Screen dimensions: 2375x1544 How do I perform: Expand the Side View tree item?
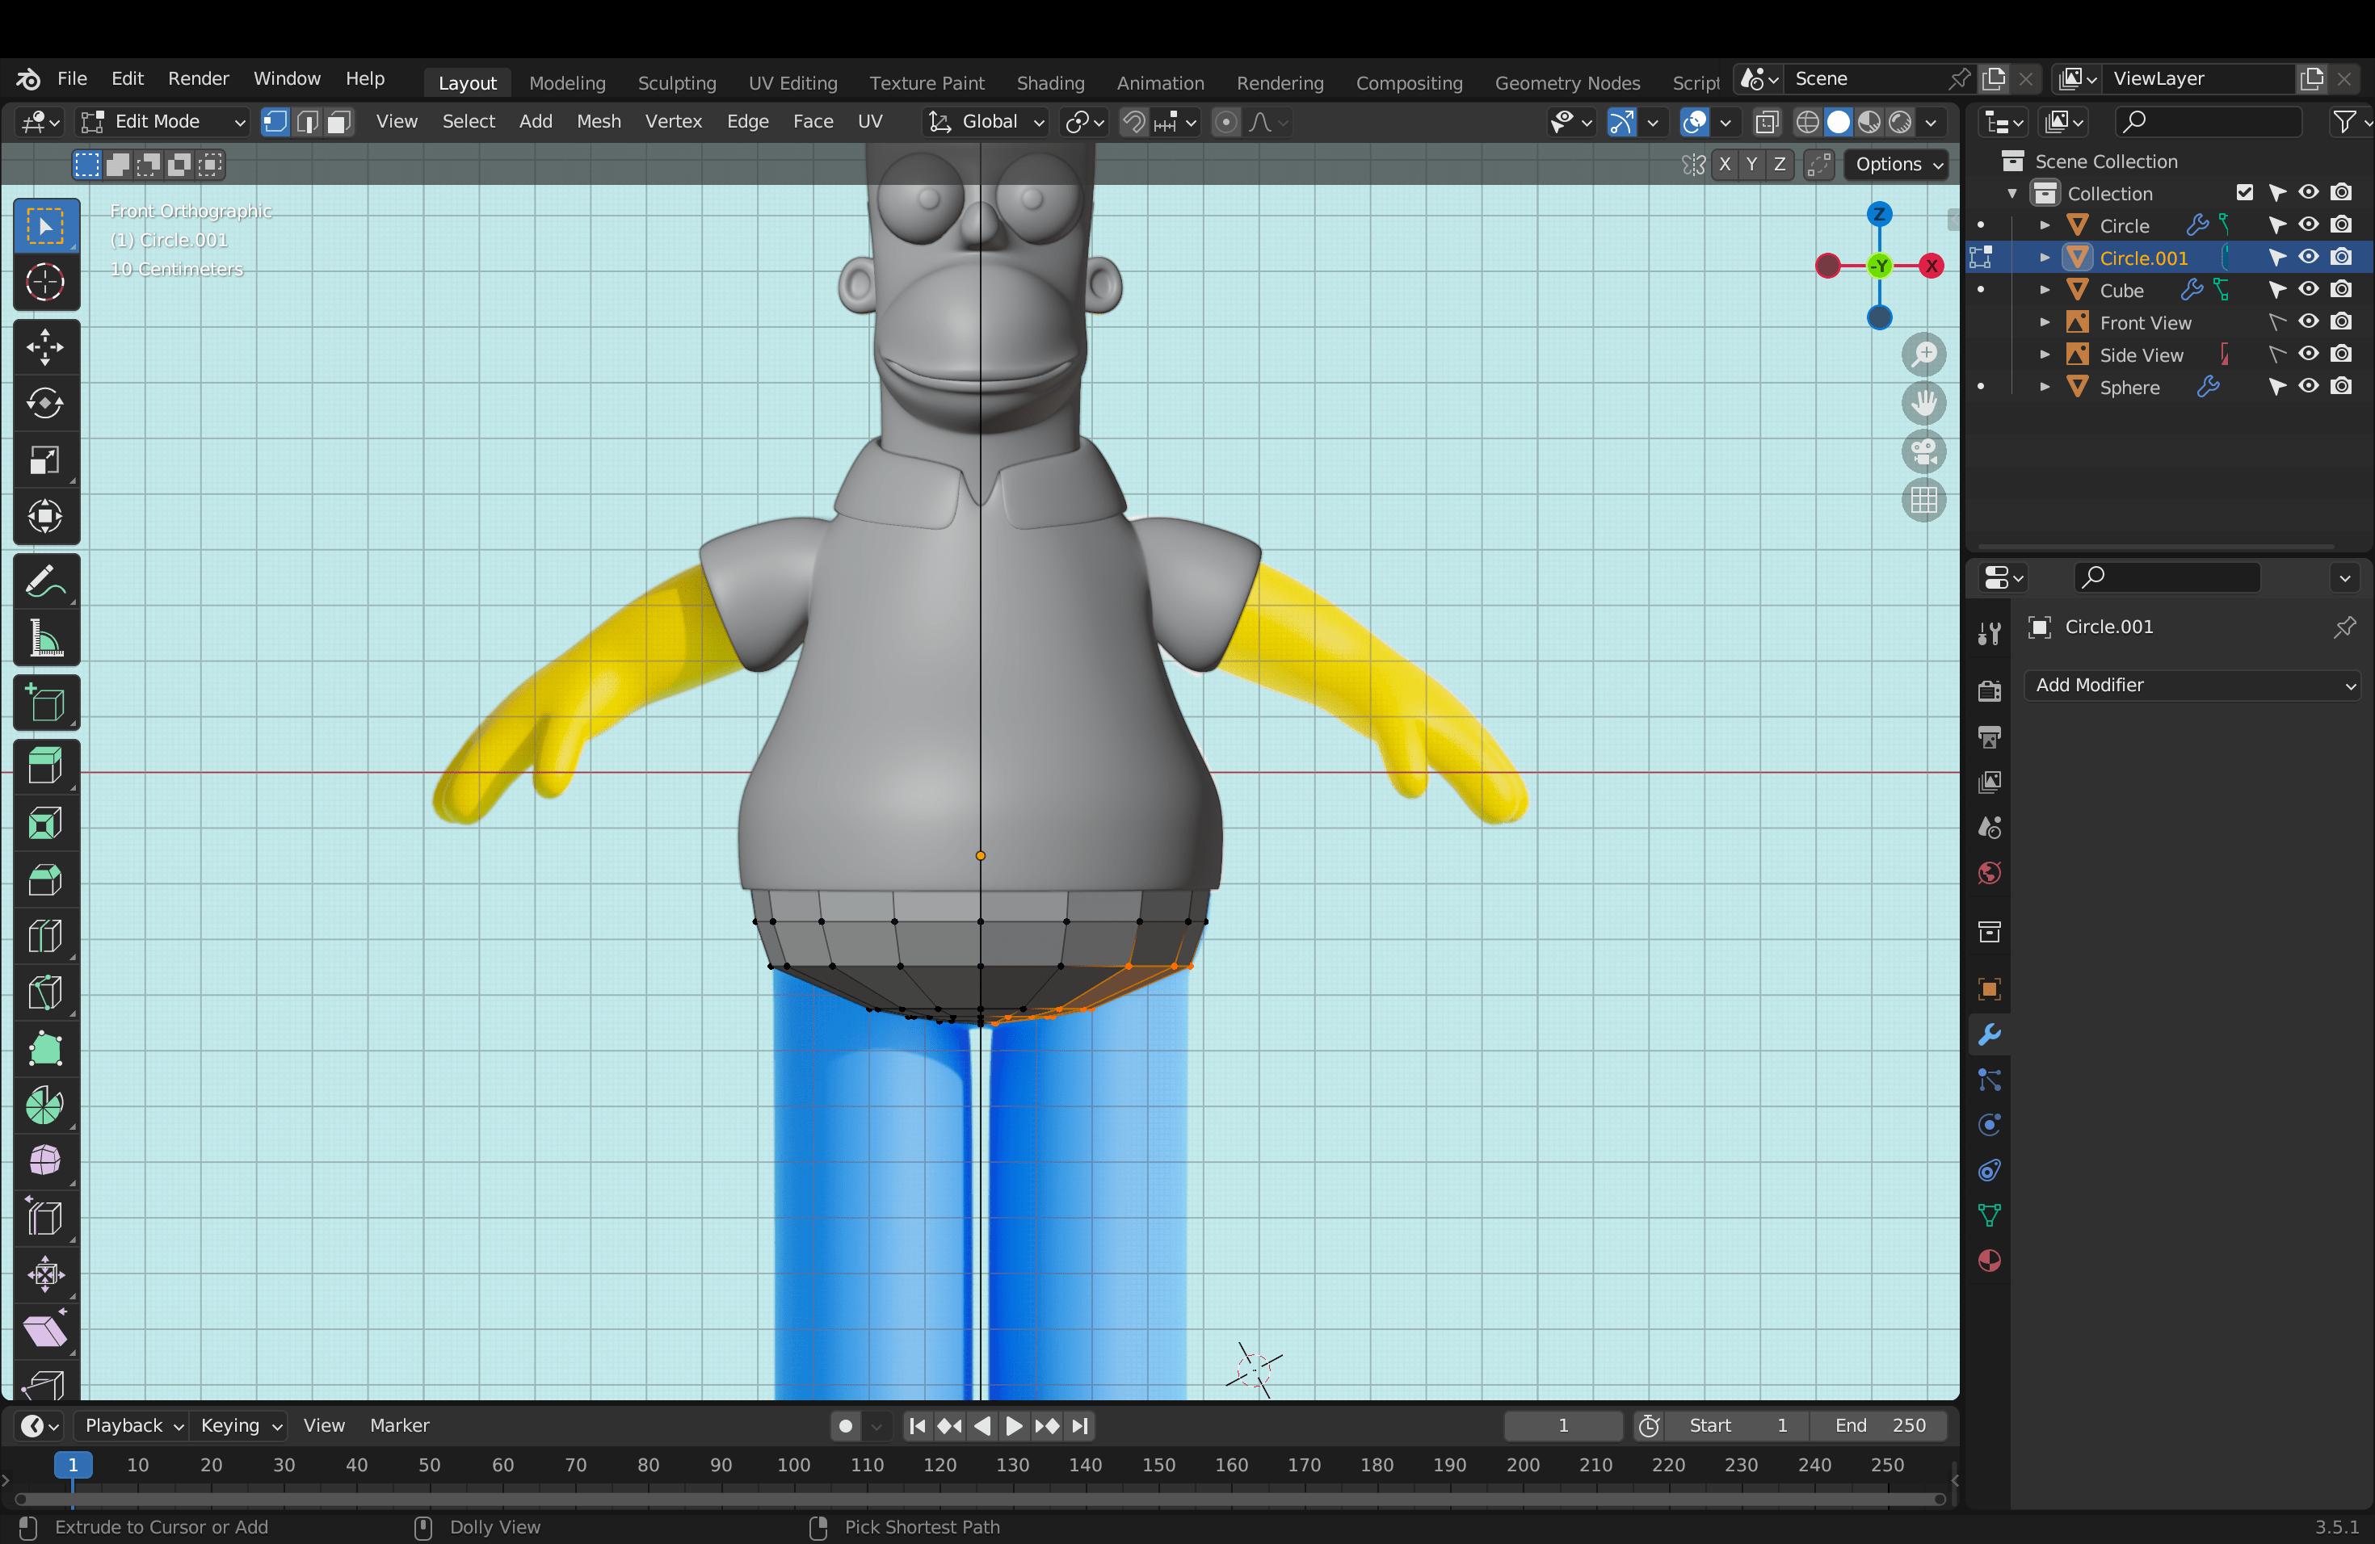pos(2045,355)
